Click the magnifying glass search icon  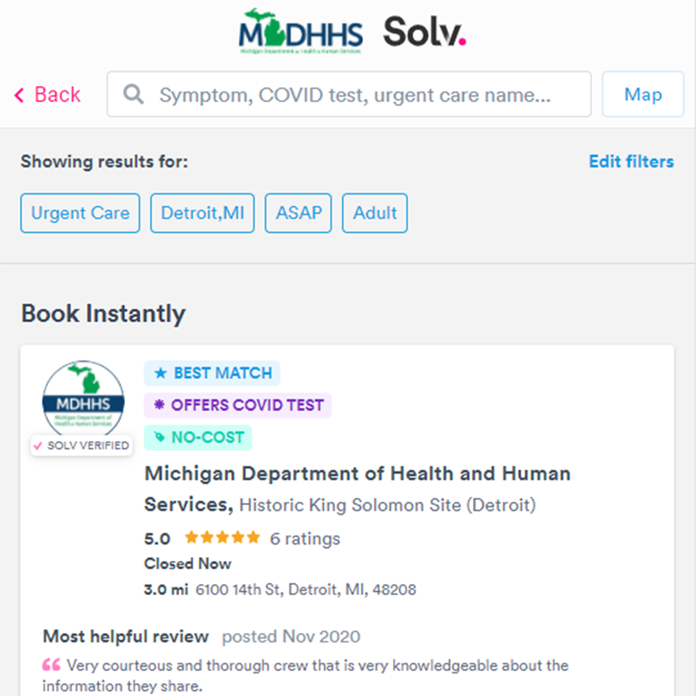(133, 95)
